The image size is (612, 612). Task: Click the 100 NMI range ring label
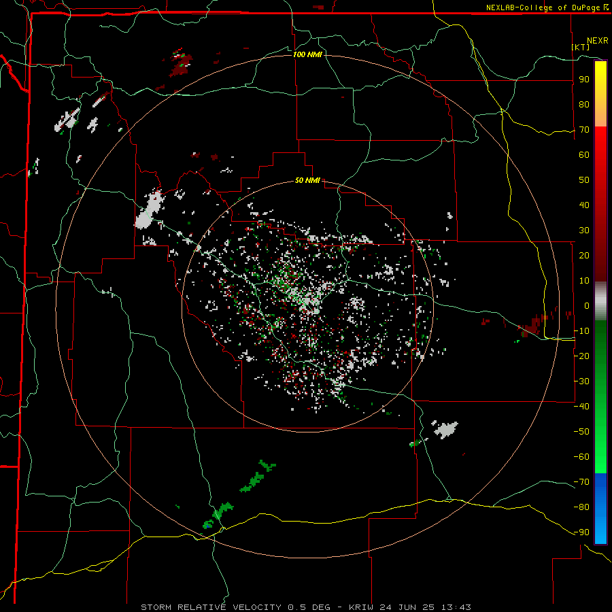[307, 54]
